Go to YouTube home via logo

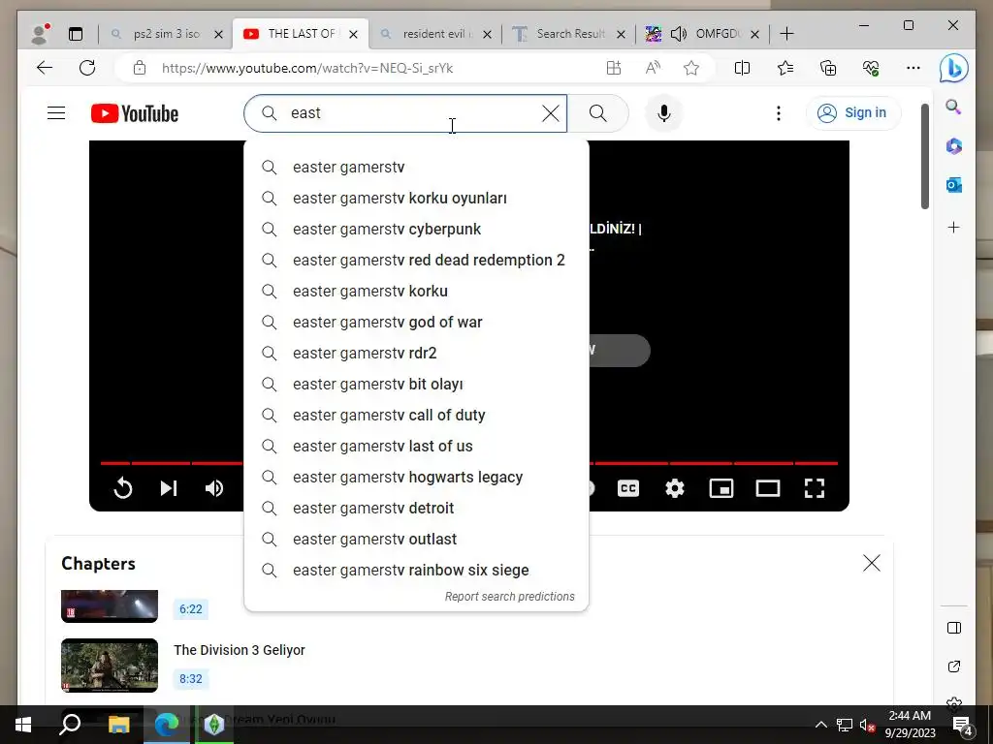134,113
